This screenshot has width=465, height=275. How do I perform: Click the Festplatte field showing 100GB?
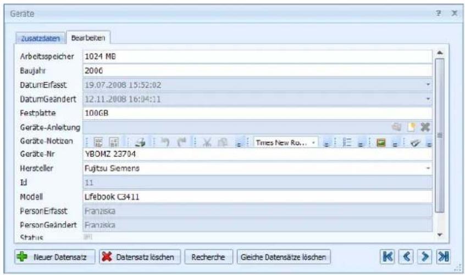[257, 113]
